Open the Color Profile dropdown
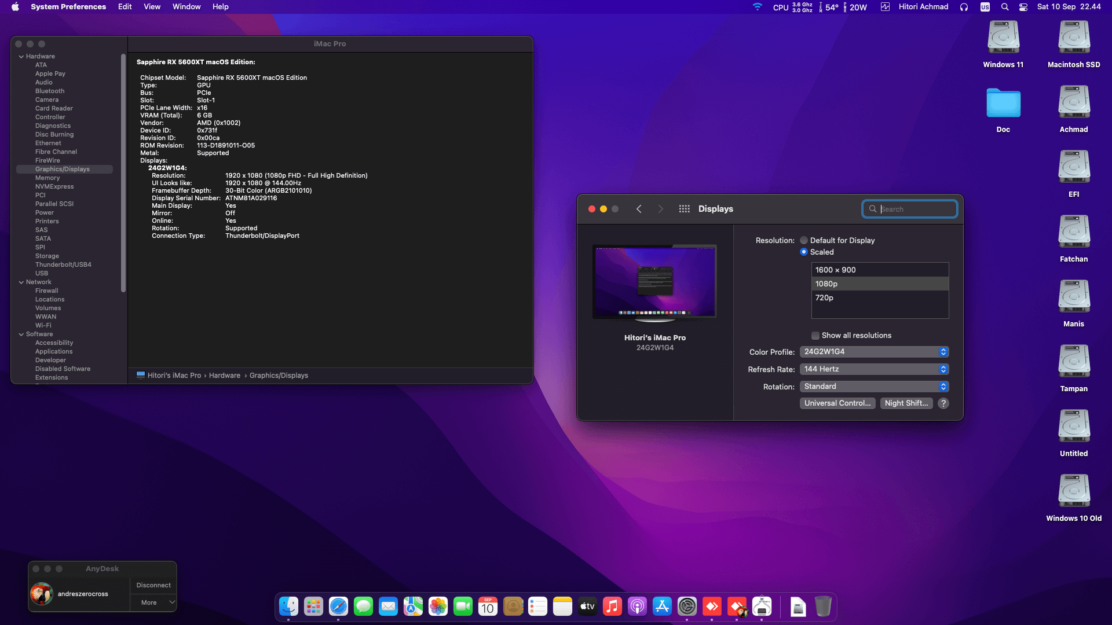Screen dimensions: 1112x625 874,352
